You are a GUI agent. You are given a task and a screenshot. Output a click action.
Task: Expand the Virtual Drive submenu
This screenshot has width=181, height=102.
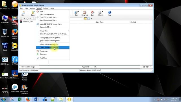pyautogui.click(x=53, y=31)
